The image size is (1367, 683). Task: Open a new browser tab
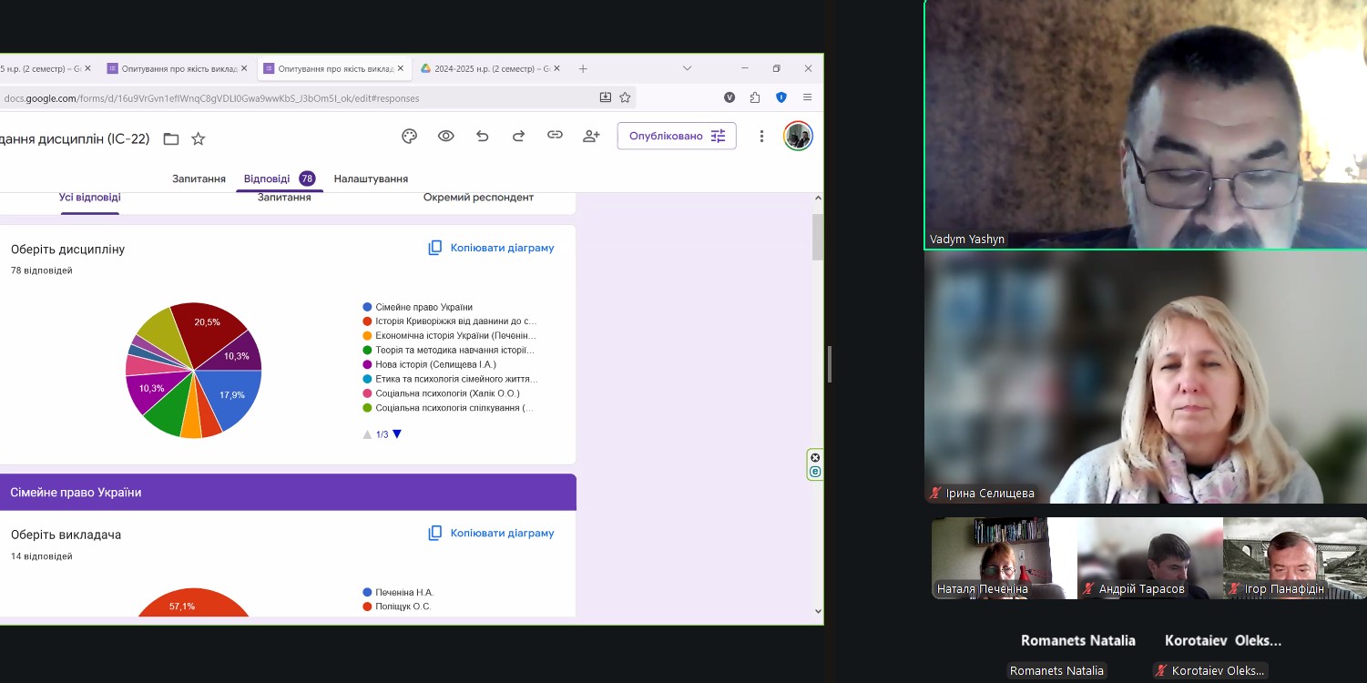pyautogui.click(x=583, y=68)
